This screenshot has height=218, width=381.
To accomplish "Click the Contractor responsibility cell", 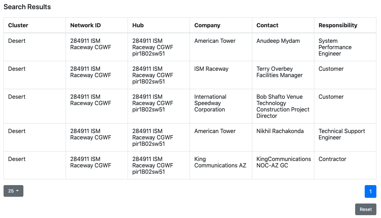I will (332, 159).
